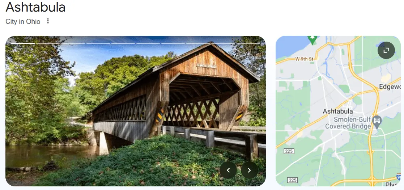Select the Smolen-Gulf Covered Bridge pin on the map
The image size is (404, 190).
coord(378,121)
